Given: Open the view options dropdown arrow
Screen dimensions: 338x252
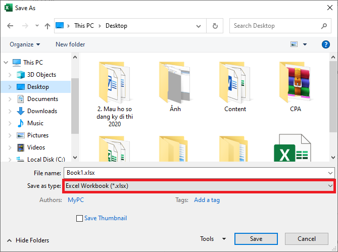Looking at the screenshot, I should pos(305,44).
